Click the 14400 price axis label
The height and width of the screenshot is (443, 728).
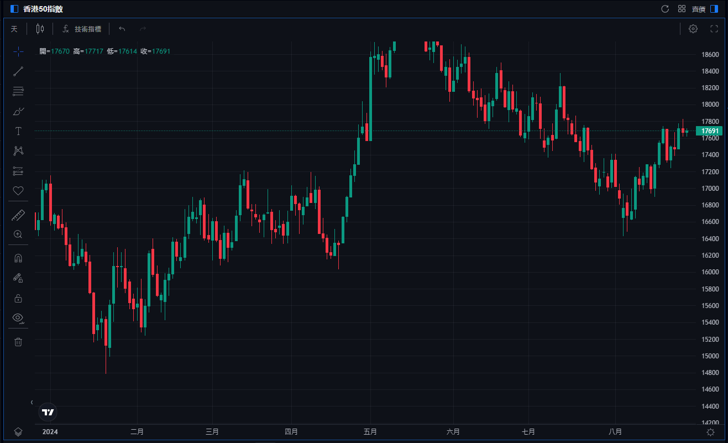pos(710,406)
